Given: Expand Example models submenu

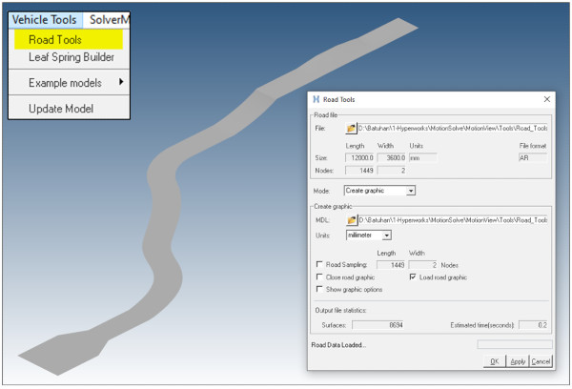Looking at the screenshot, I should (x=69, y=82).
